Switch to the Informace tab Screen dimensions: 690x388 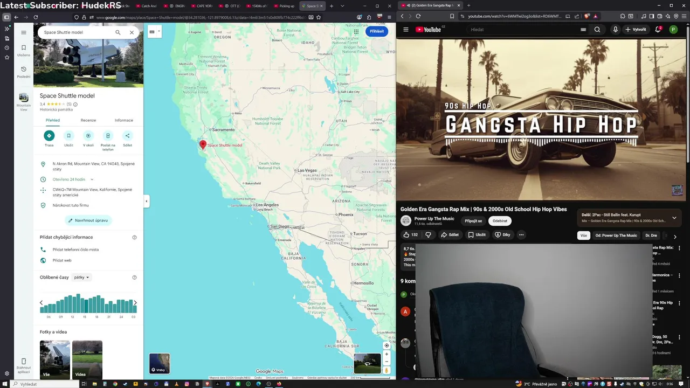click(124, 120)
